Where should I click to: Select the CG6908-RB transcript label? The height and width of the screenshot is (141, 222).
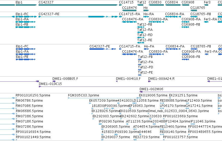pyautogui.click(x=191, y=24)
